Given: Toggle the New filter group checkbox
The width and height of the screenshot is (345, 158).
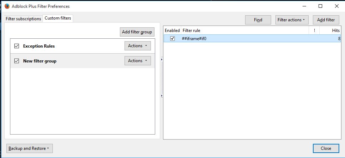Looking at the screenshot, I should tap(16, 61).
